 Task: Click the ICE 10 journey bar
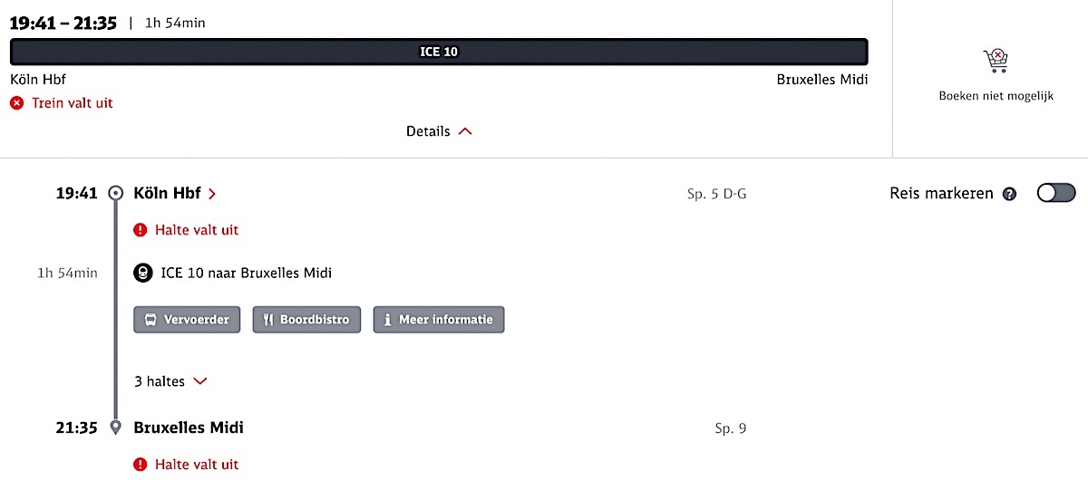pyautogui.click(x=439, y=52)
